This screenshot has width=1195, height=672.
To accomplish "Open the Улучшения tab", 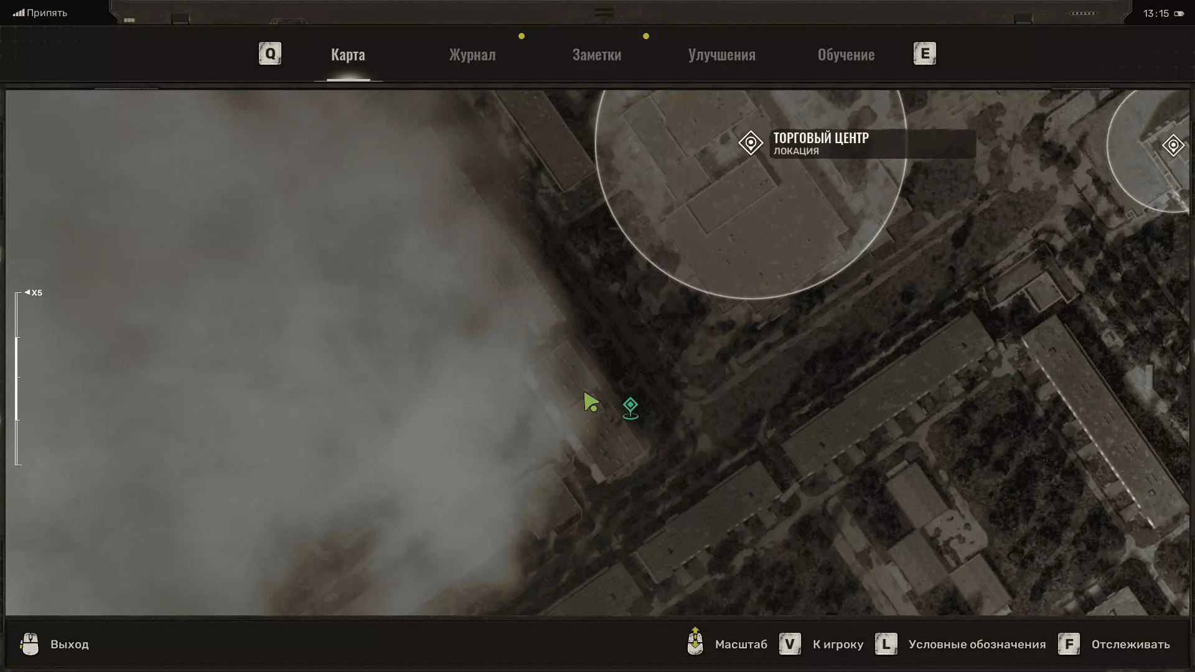I will (x=721, y=55).
